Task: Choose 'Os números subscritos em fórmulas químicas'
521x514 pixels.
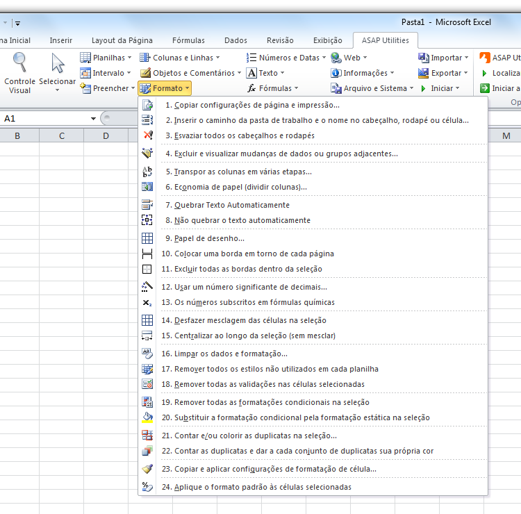Action: click(x=313, y=302)
